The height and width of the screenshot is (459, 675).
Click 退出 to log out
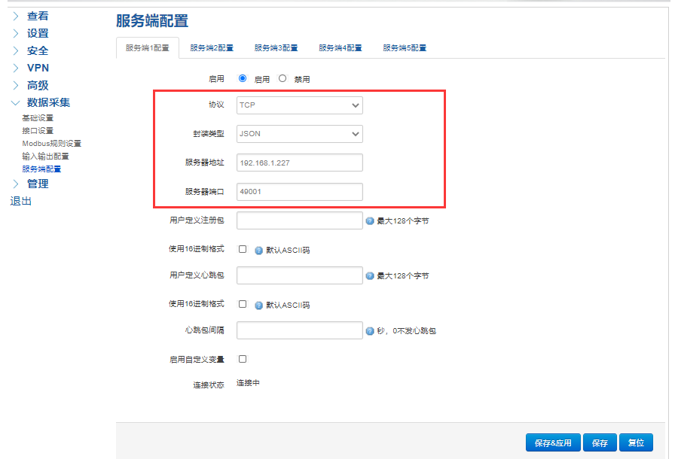pyautogui.click(x=20, y=201)
